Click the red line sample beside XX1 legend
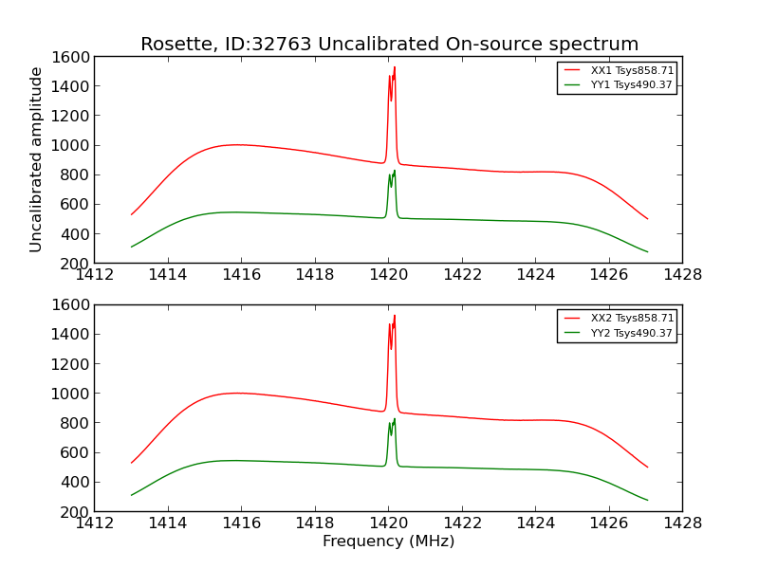 572,70
